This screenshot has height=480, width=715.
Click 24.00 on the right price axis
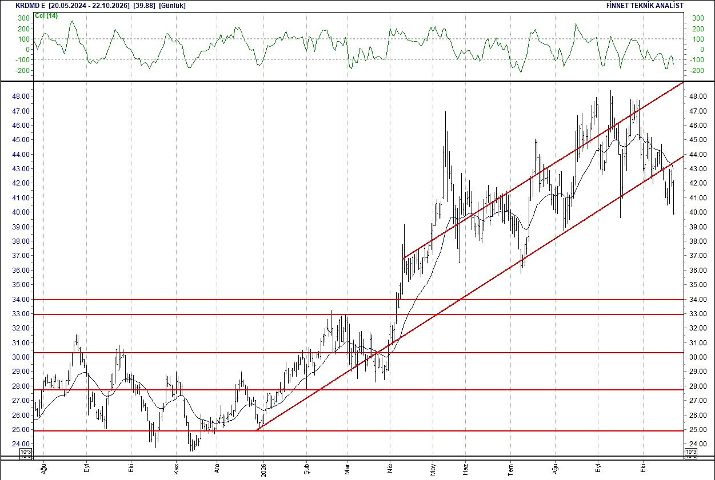(698, 444)
